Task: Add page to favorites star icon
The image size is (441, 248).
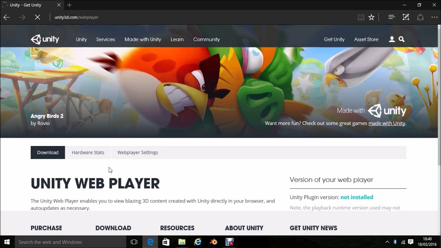Action: 371,17
